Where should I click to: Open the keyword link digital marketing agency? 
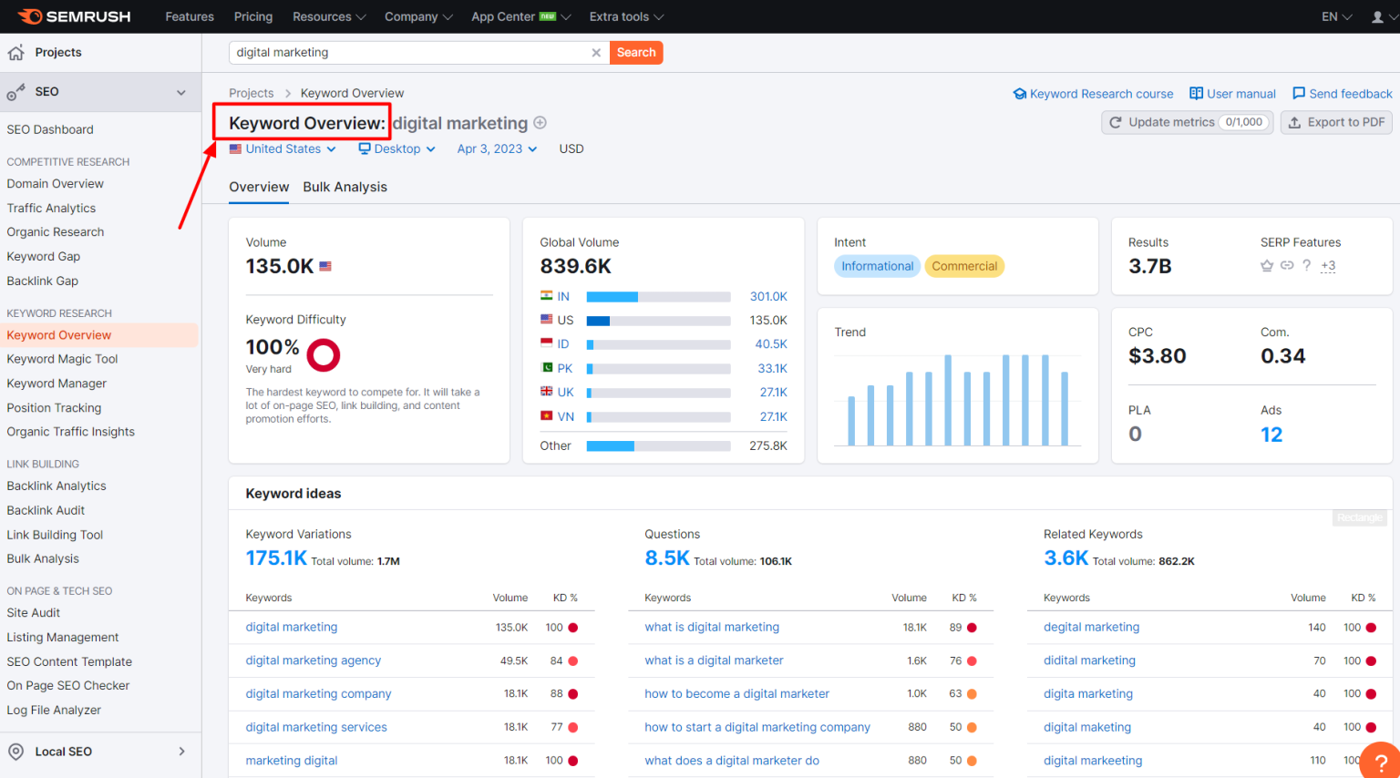(x=314, y=660)
